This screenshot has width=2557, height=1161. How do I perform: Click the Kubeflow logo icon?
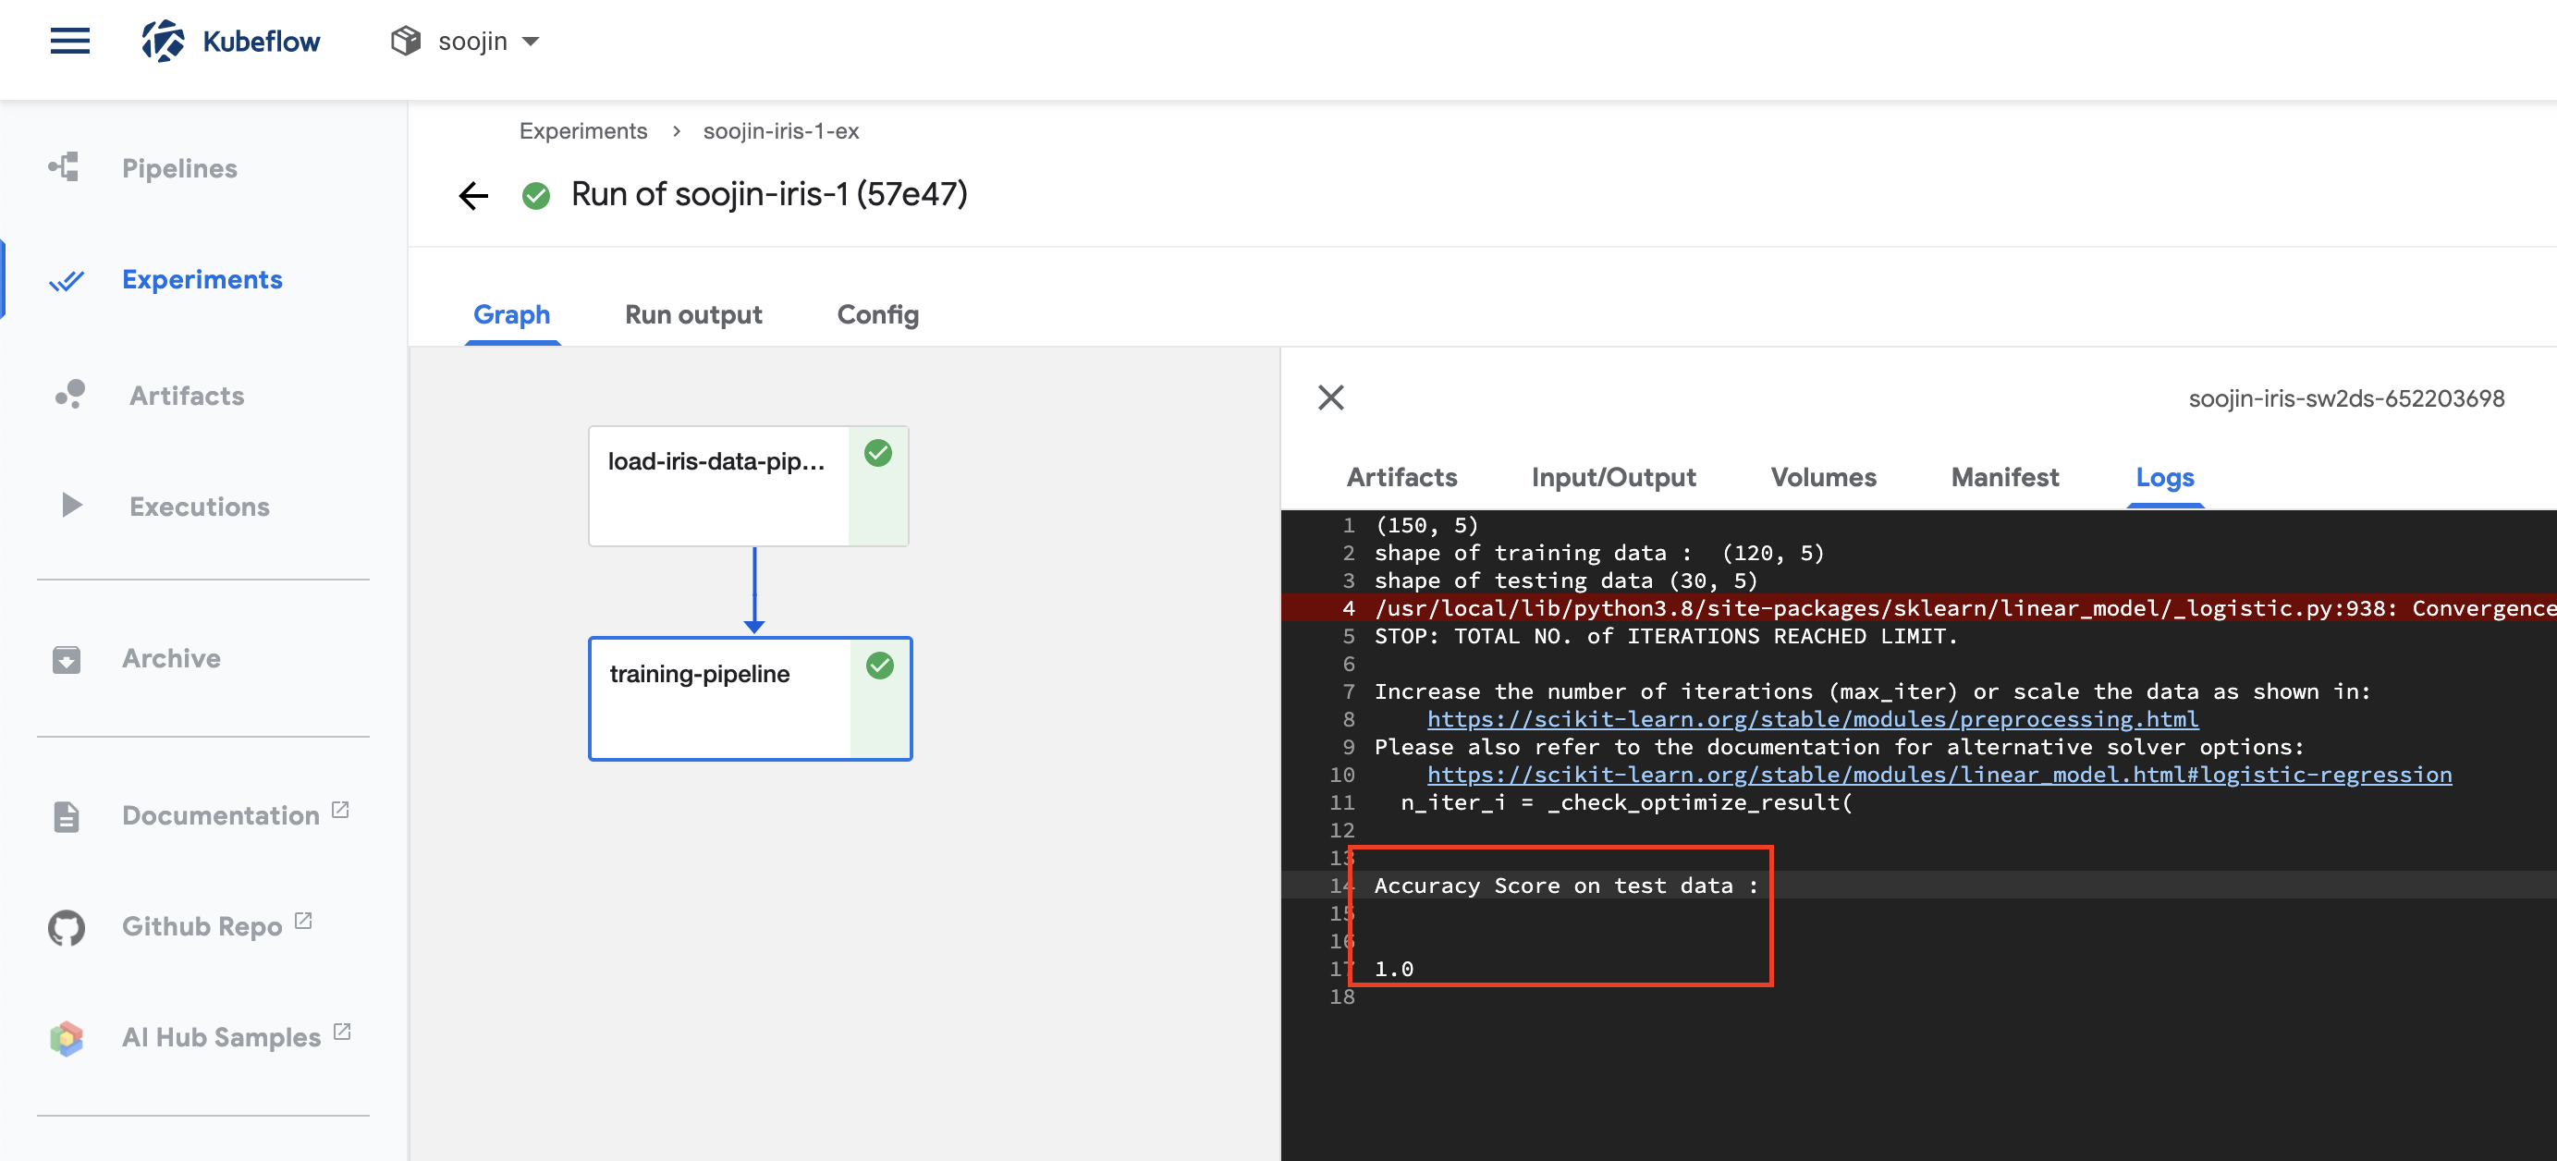pos(163,41)
